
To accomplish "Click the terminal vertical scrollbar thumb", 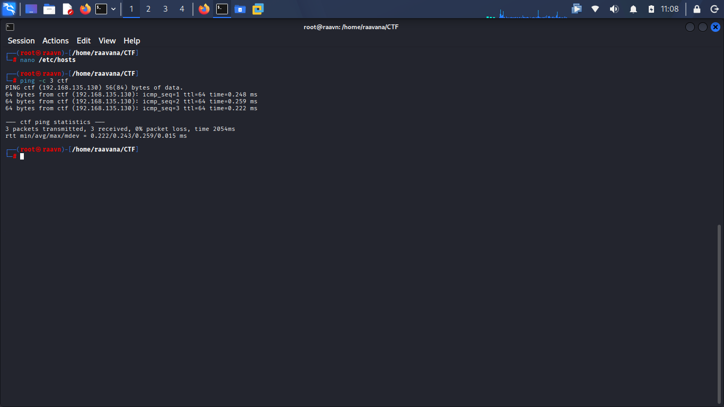I will (719, 315).
